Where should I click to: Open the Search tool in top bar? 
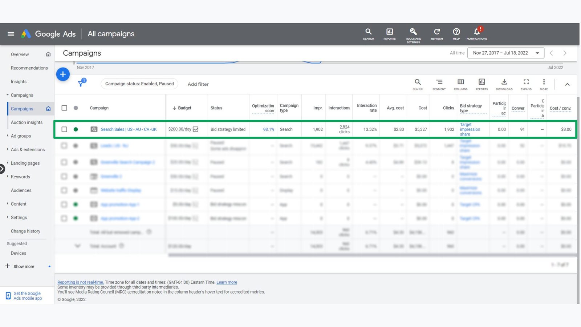click(368, 34)
